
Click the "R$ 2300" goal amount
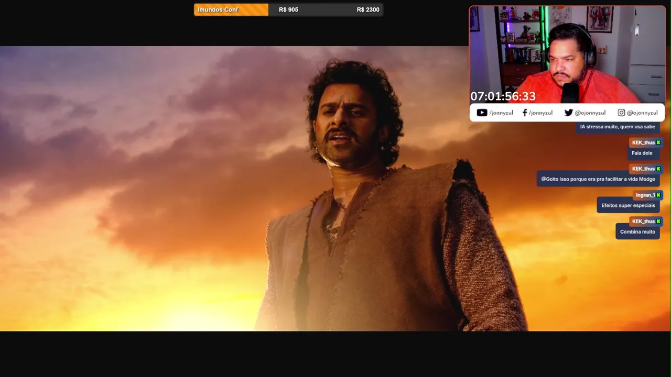point(368,9)
